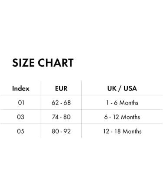
Task: Select the UK / USA column header
Action: click(x=122, y=88)
